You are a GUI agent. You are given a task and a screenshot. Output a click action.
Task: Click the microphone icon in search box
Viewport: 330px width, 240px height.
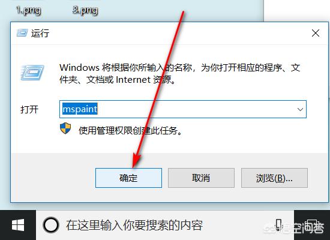tap(279, 224)
